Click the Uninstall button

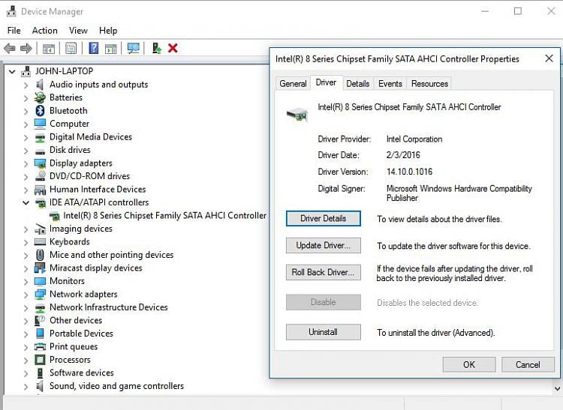[323, 332]
